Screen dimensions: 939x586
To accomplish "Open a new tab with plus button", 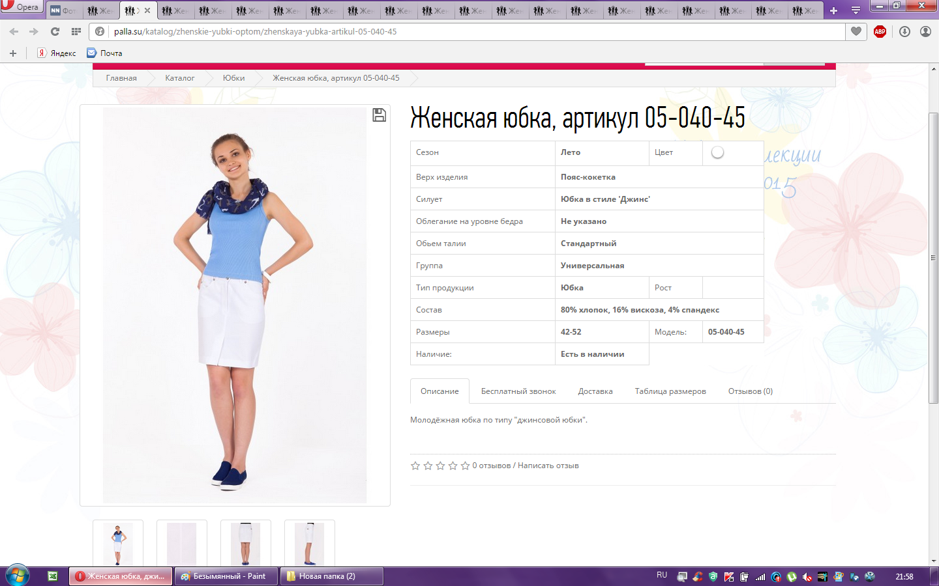I will [x=833, y=10].
